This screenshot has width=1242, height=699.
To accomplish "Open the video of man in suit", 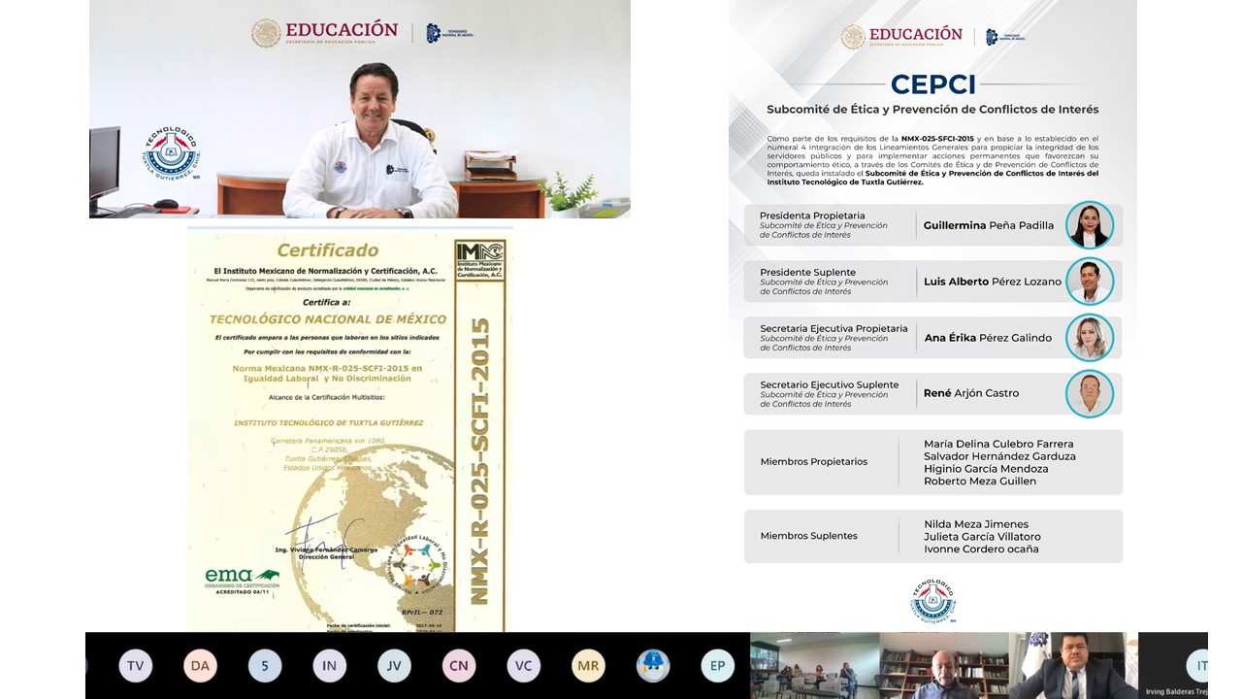I will tap(1073, 666).
